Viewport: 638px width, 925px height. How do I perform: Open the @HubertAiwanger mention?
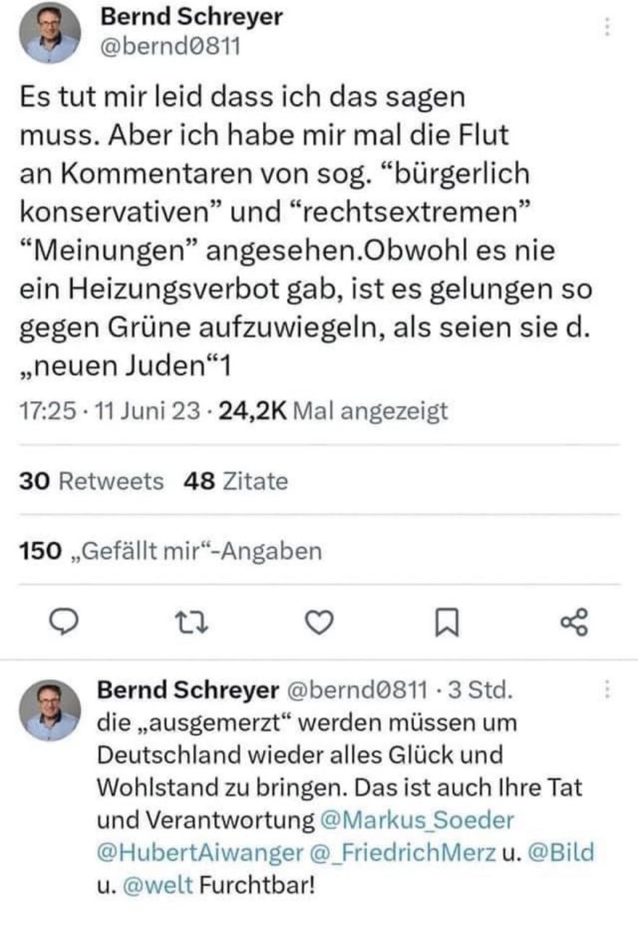199,853
